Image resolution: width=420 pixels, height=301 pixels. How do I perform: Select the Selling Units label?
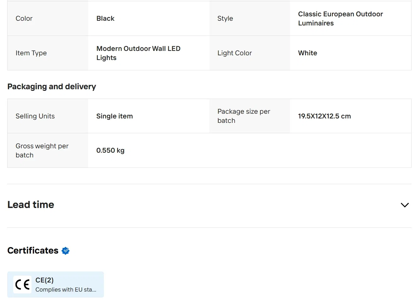(35, 116)
